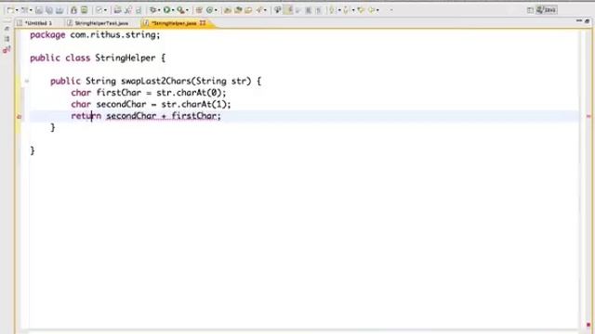Click 'str.charAt(1);' expression
The image size is (595, 334).
point(196,104)
